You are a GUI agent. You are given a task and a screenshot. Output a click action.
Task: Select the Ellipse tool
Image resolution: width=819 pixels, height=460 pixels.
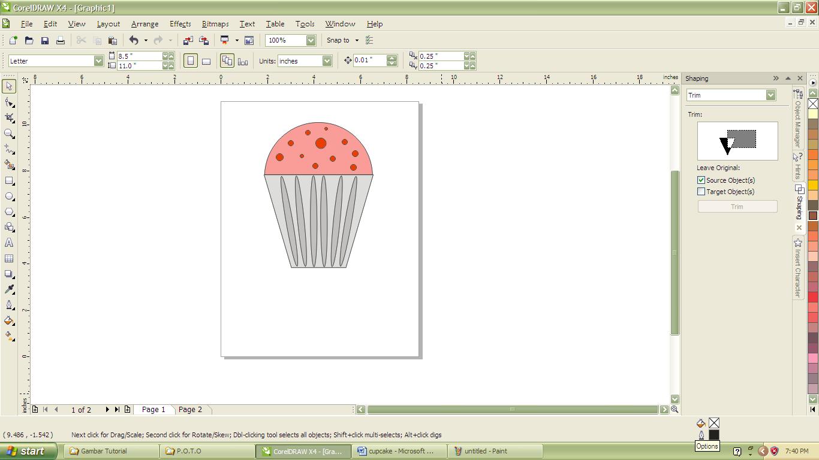(x=8, y=196)
